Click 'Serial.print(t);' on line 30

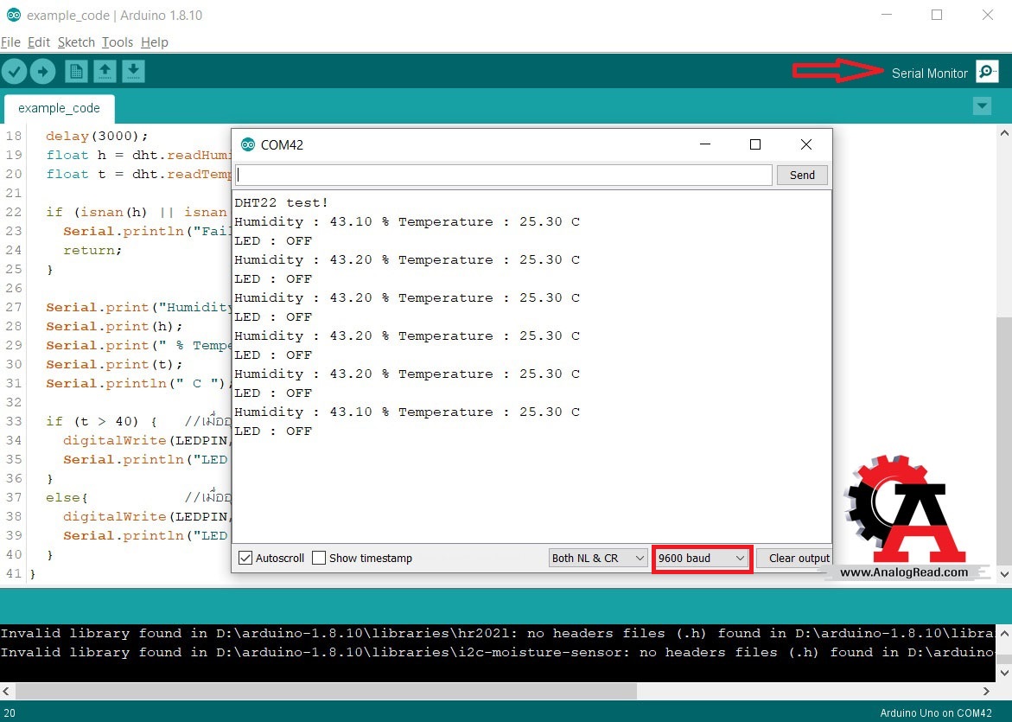click(x=114, y=365)
